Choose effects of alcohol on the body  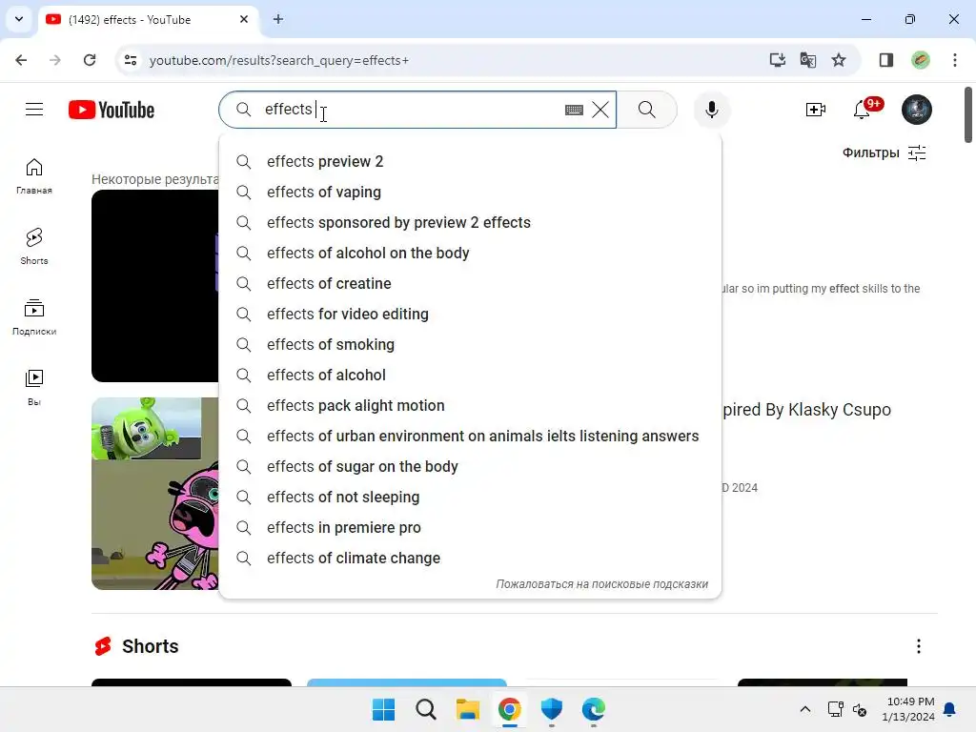pyautogui.click(x=470, y=253)
